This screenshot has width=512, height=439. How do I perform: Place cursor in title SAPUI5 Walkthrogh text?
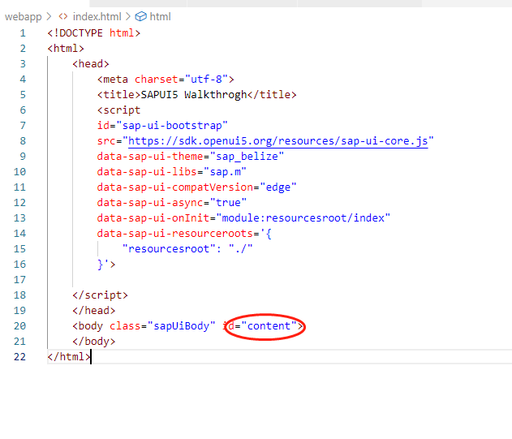click(194, 95)
